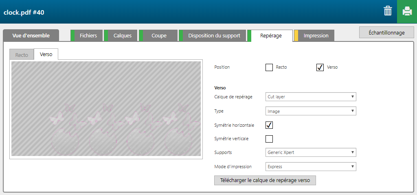
Task: Select the Repérage tab
Action: 270,36
